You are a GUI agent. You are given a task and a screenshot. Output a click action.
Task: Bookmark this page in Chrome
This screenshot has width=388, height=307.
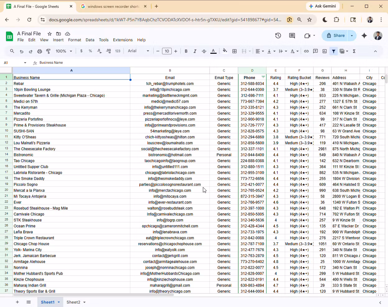coord(309,20)
